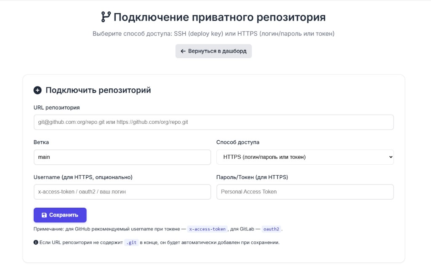
Task: Click the Username (для HTTPS, опционально) label
Action: [83, 177]
